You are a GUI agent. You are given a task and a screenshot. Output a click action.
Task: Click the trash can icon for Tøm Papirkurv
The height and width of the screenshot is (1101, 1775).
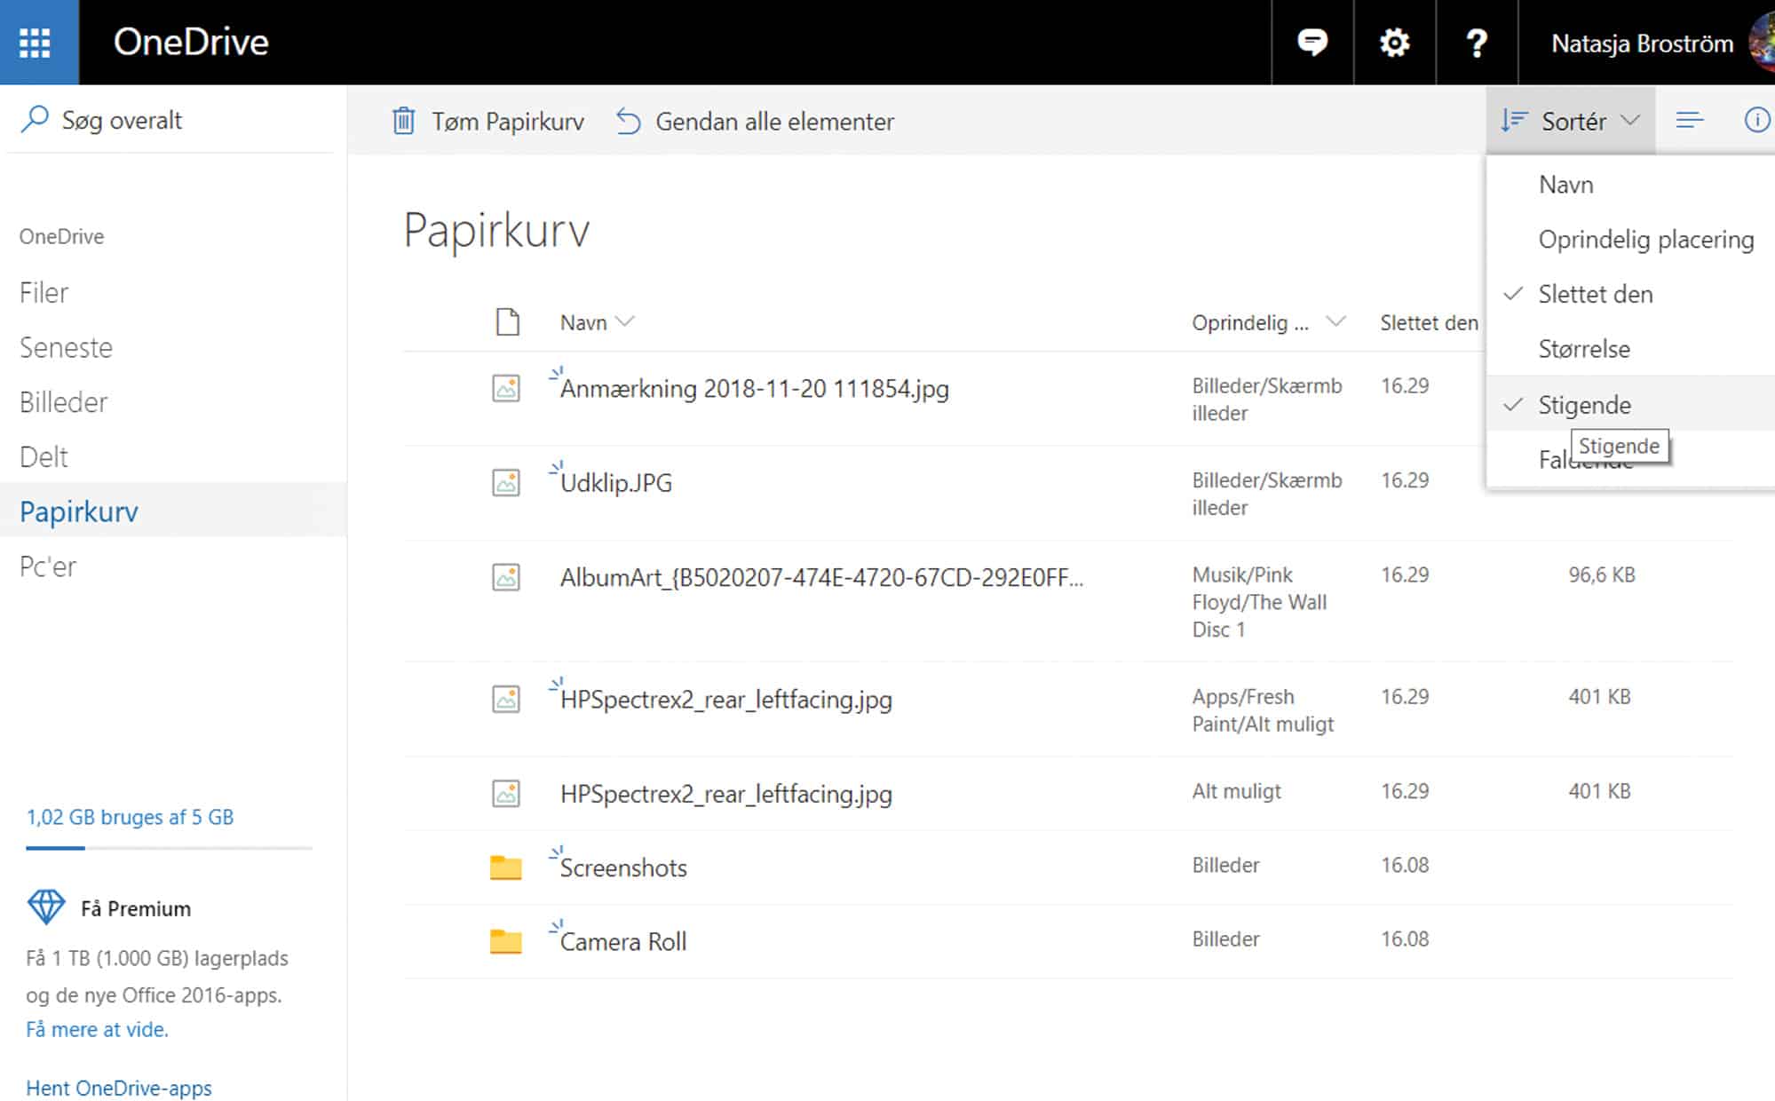(x=404, y=121)
